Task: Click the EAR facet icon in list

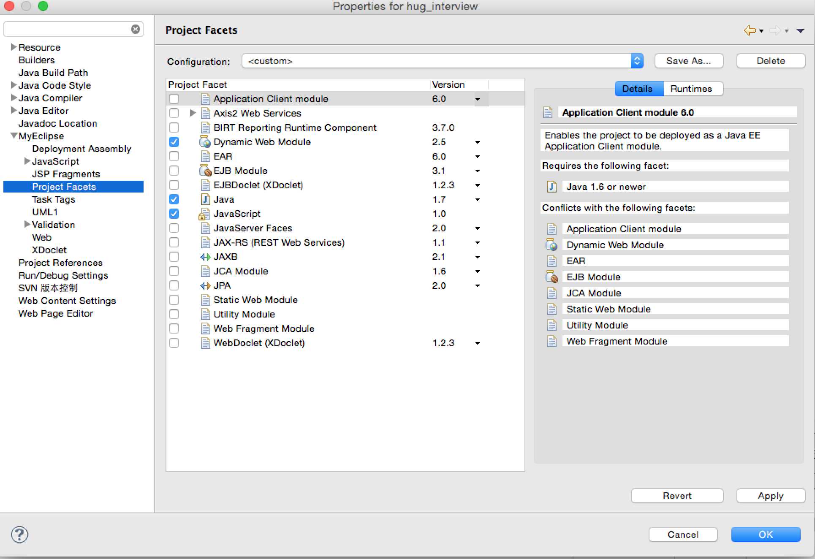Action: coord(205,156)
